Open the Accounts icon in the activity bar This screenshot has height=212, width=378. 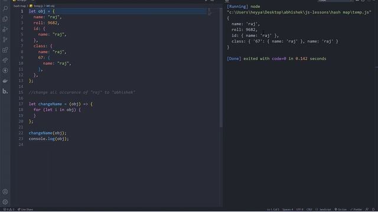click(x=5, y=191)
